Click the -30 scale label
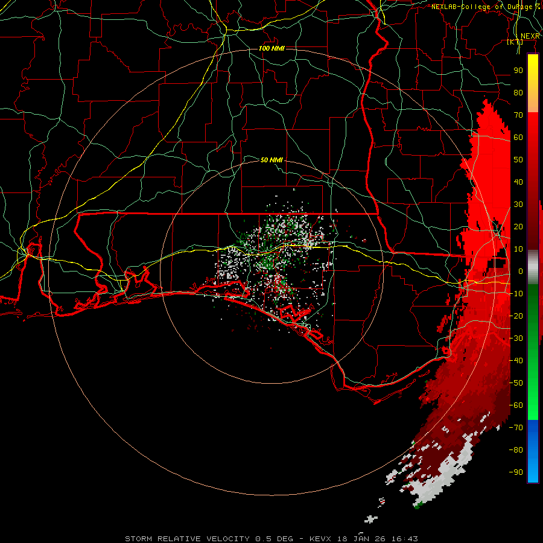The width and height of the screenshot is (543, 543). coord(516,338)
